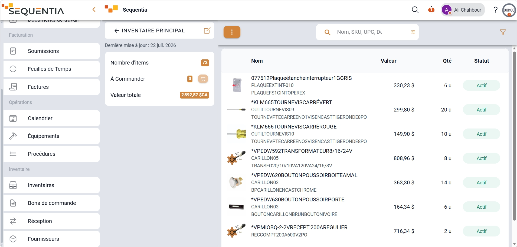This screenshot has width=517, height=247.
Task: Edit Inventaire Principal with pencil icon
Action: [x=207, y=31]
